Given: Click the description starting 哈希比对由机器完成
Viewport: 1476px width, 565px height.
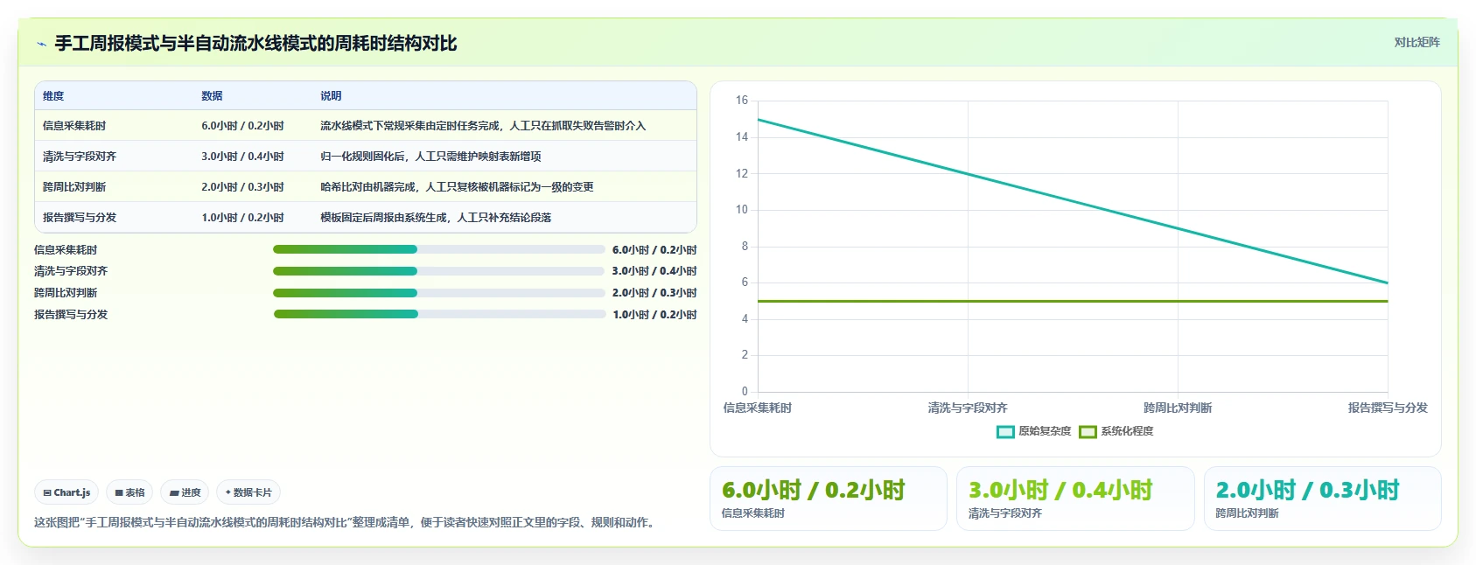Looking at the screenshot, I should [x=457, y=187].
